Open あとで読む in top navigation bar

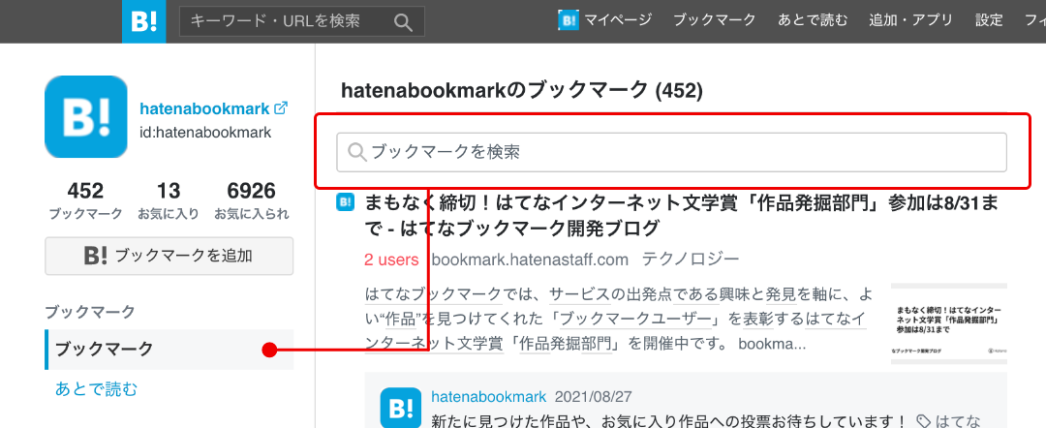click(x=813, y=20)
